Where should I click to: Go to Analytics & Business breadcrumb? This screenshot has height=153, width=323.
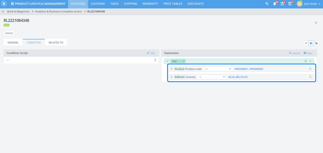pos(58,12)
